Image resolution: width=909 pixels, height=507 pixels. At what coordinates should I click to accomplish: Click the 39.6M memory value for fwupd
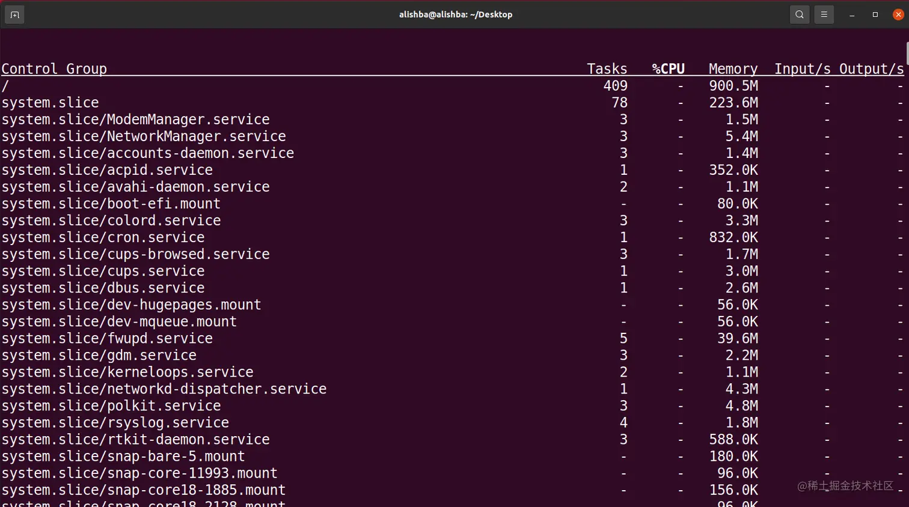tap(737, 338)
